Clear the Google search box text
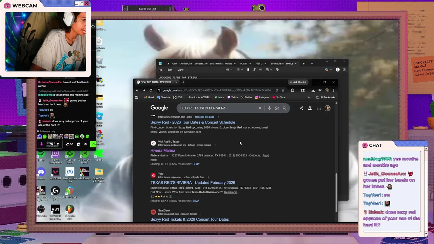 point(260,108)
